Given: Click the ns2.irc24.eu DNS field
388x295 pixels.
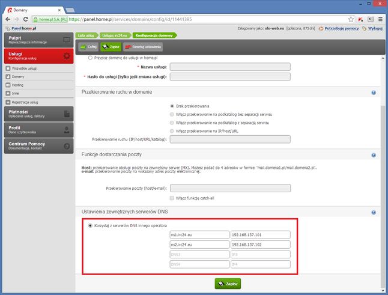Looking at the screenshot, I should (199, 245).
